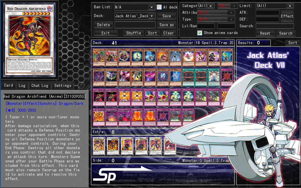Open the Chat Log tab
This screenshot has height=188, width=301.
click(40, 86)
